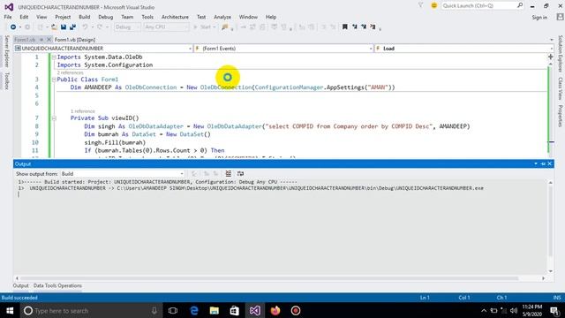565x318 pixels.
Task: Click the Open File folder icon
Action: click(x=54, y=27)
